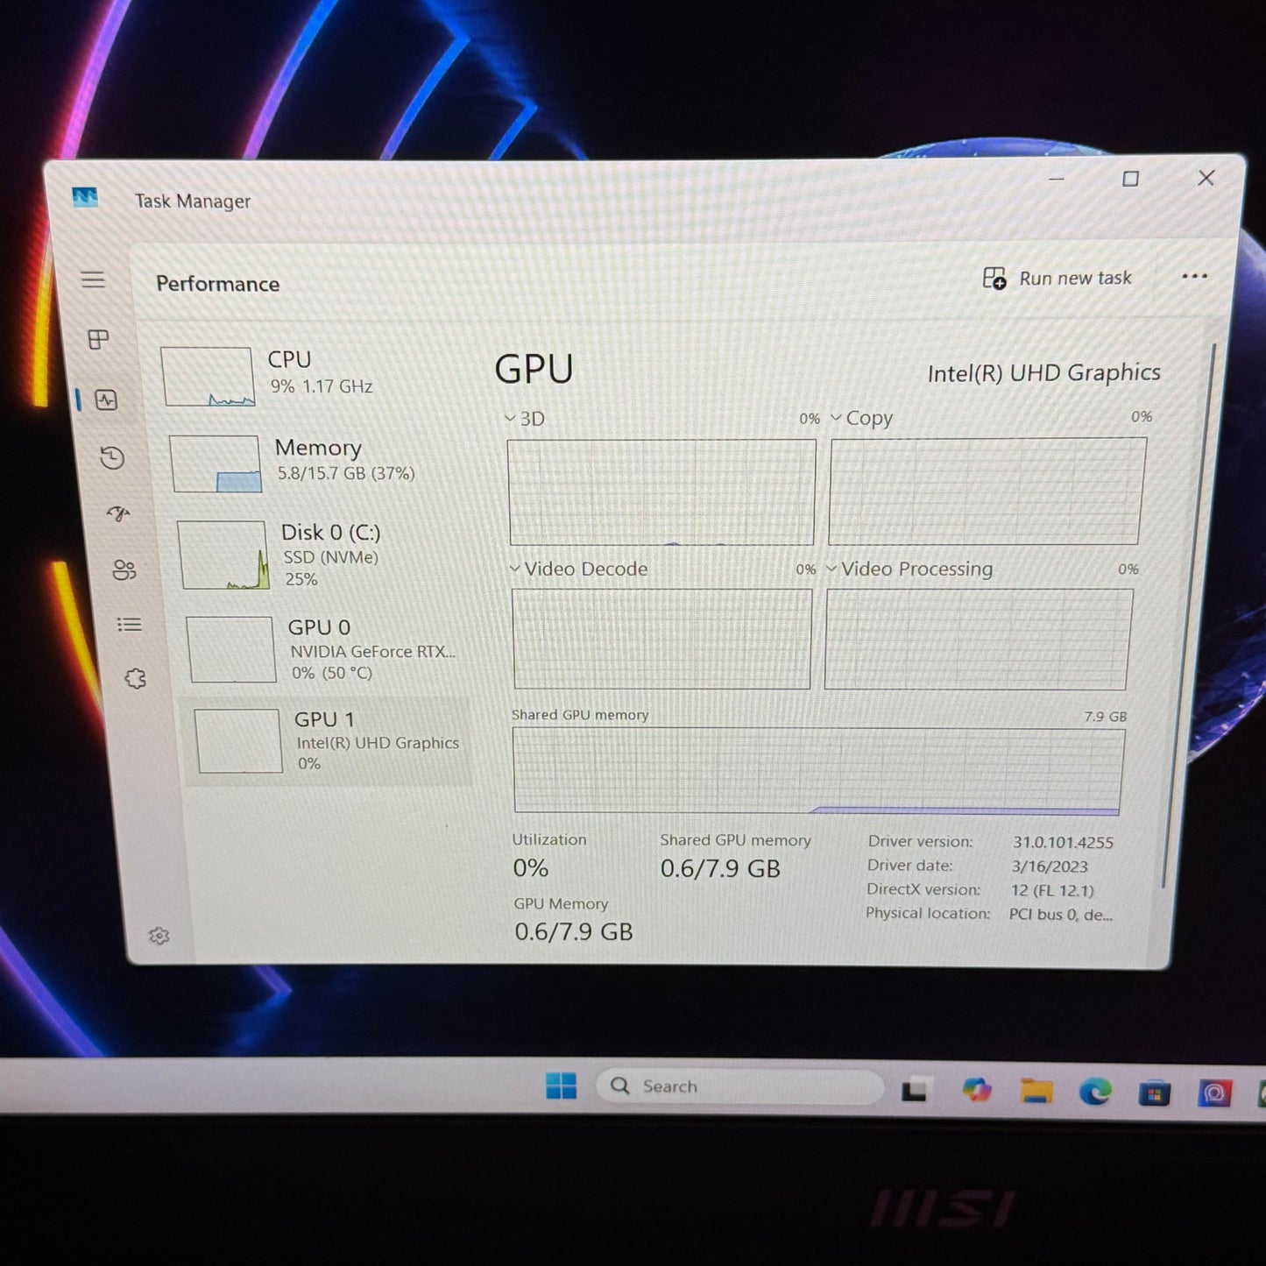Open the Details view icon
The width and height of the screenshot is (1266, 1266).
(x=129, y=624)
